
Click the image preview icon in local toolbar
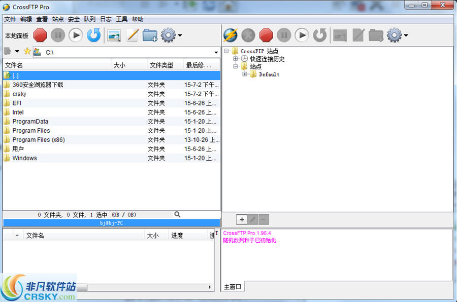[x=114, y=36]
